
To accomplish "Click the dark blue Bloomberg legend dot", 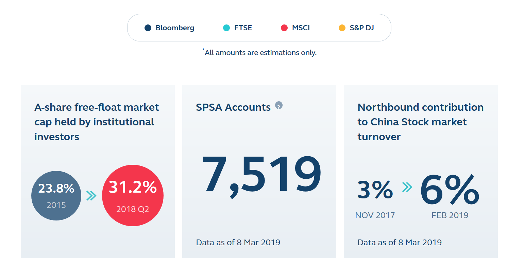I will pyautogui.click(x=148, y=28).
